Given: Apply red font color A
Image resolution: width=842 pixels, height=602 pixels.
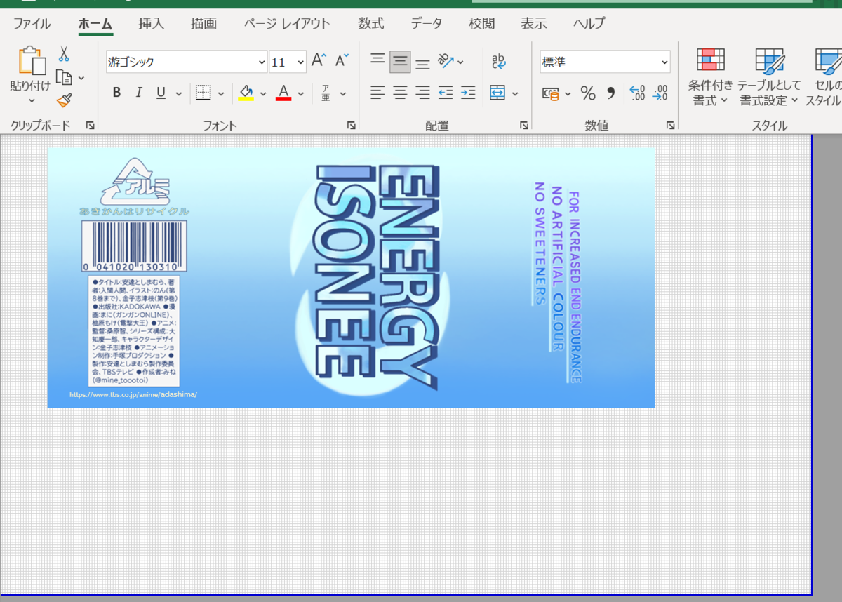Looking at the screenshot, I should click(x=283, y=93).
